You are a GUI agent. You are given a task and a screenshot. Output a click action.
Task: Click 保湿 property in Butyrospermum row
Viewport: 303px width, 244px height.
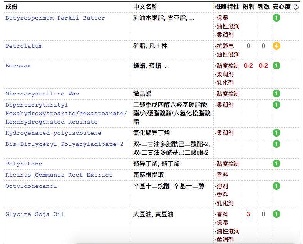222,18
